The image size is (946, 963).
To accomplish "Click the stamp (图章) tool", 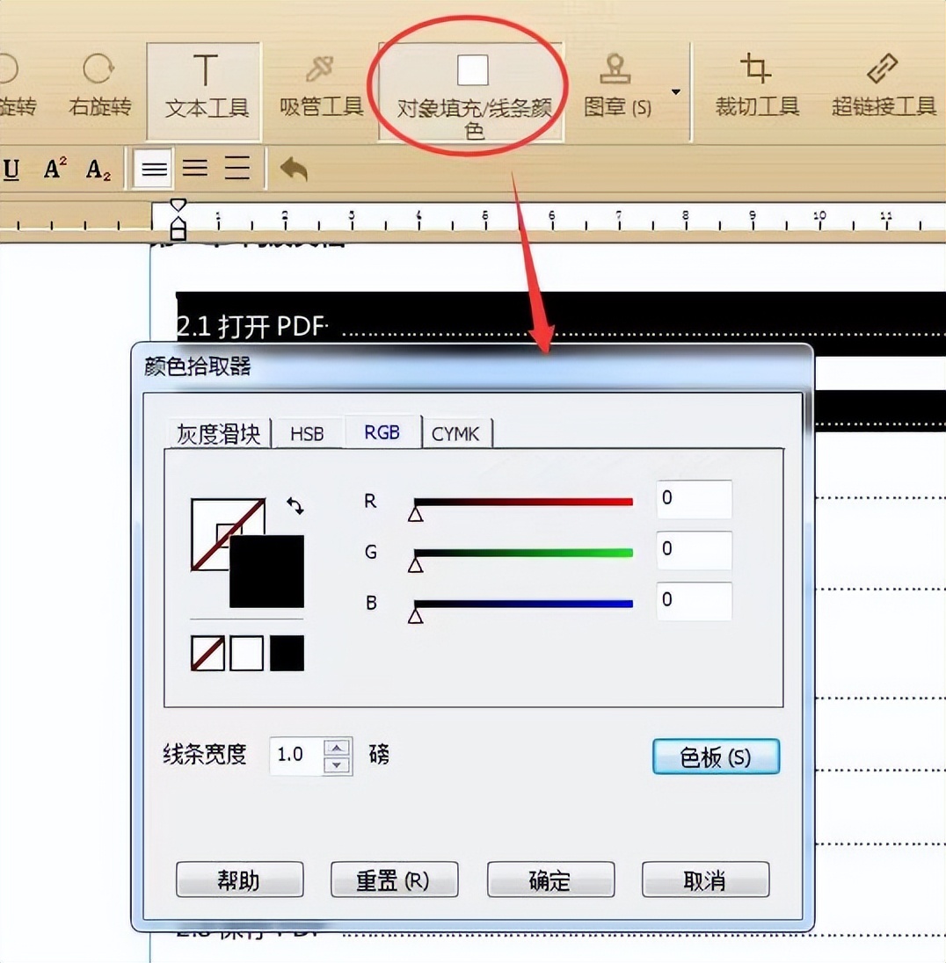I will pos(616,86).
